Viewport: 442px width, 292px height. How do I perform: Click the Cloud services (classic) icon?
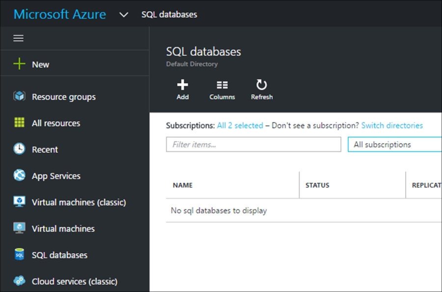(19, 281)
